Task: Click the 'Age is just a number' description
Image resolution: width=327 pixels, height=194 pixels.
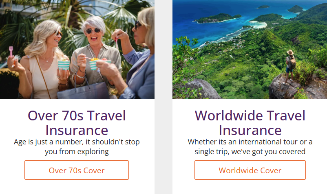Action: (77, 146)
